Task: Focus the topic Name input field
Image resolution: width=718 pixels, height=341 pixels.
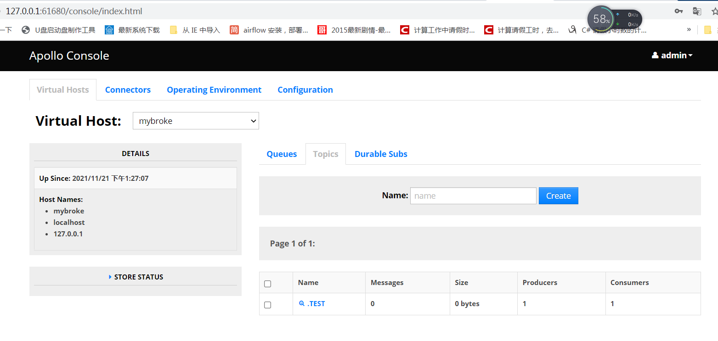Action: [x=473, y=196]
